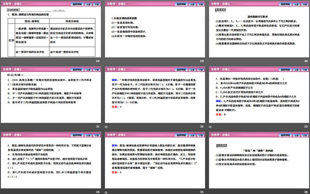Open slide 36 titled "假说"和"演绎"的判断
The image size is (310, 194).
pyautogui.click(x=259, y=162)
